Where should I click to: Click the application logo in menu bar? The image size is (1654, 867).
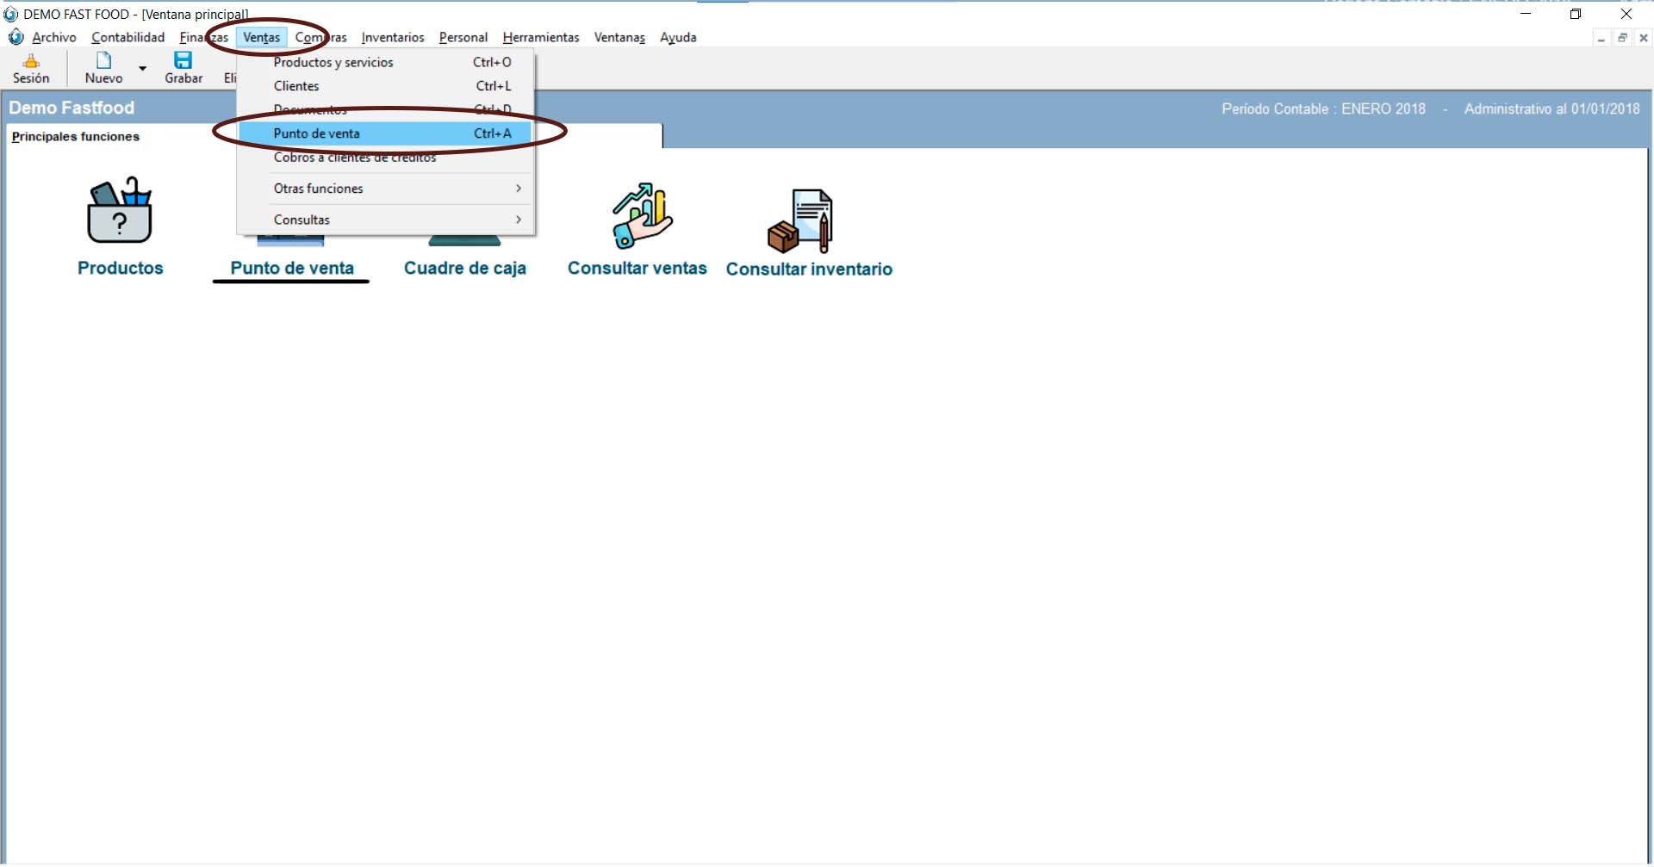[16, 37]
